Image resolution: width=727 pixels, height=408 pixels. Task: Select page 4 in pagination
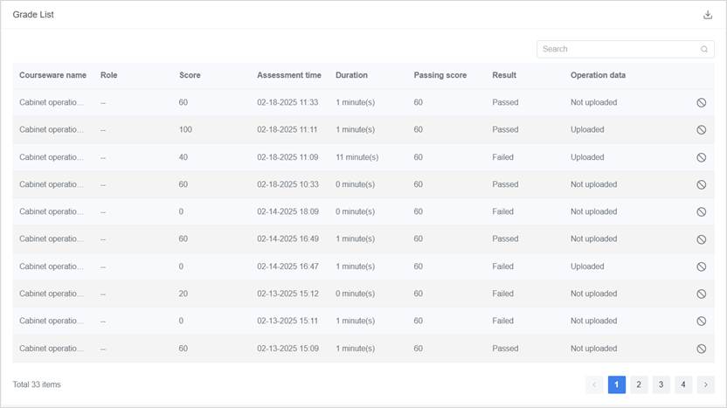[683, 384]
